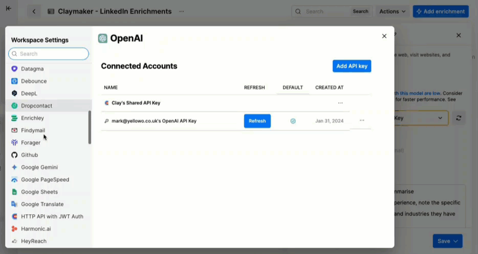This screenshot has width=478, height=254.
Task: Click the REFRESH column header
Action: pos(254,88)
